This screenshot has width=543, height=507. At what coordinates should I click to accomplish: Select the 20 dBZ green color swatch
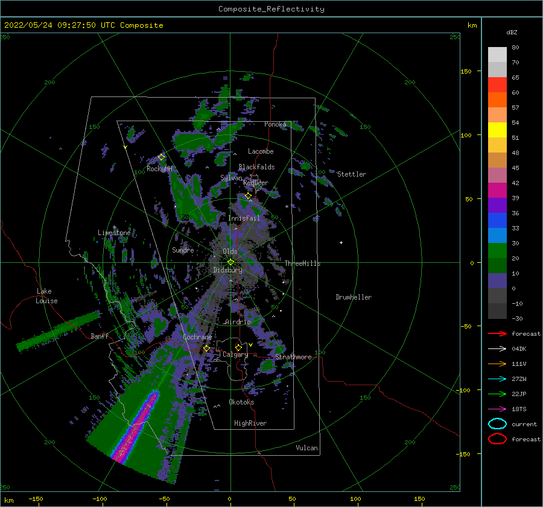click(497, 250)
